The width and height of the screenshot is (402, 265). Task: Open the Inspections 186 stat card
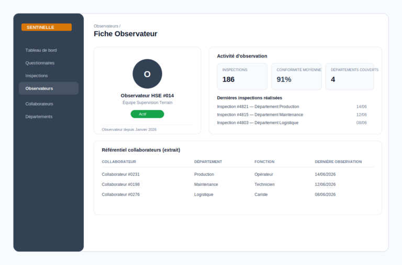click(242, 76)
